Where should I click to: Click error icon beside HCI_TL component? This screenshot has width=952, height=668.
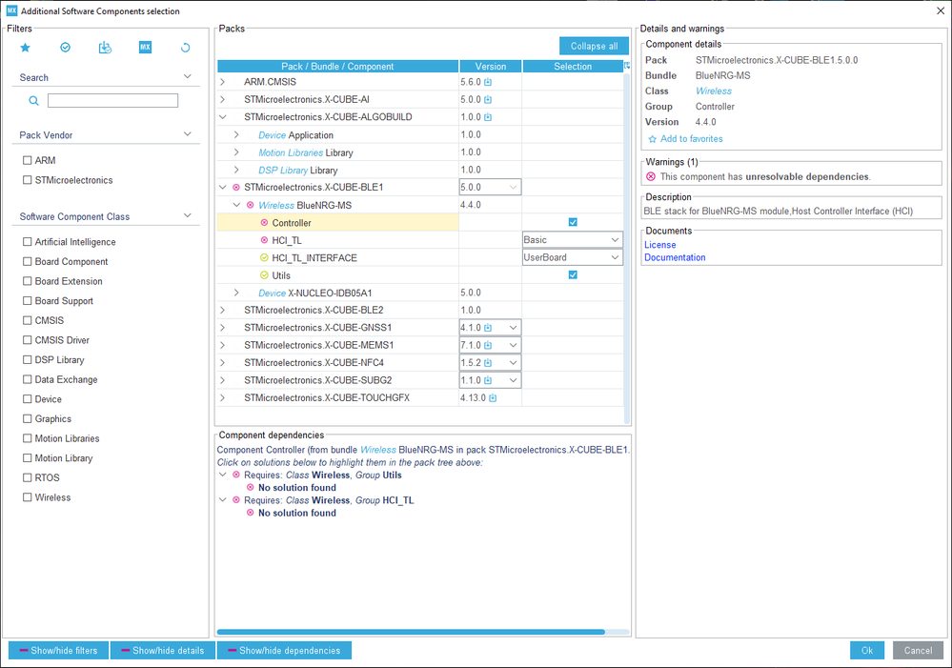coord(264,240)
